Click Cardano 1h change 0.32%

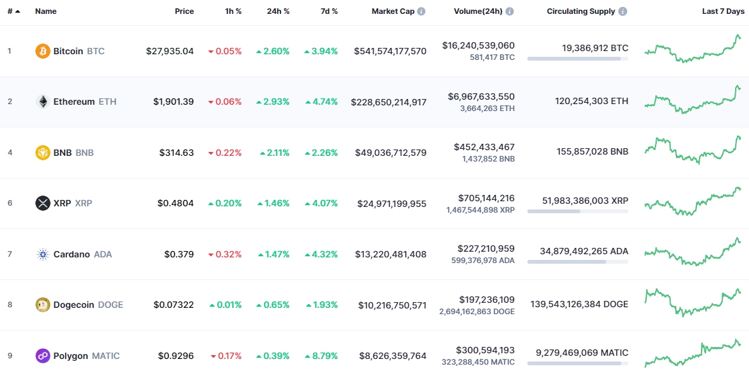click(224, 254)
